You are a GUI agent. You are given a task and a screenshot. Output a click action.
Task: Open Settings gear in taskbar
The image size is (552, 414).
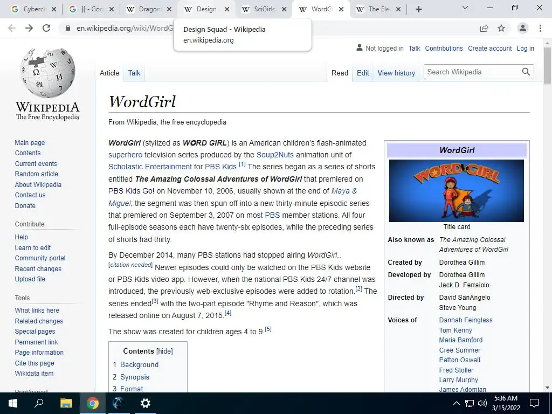(145, 403)
